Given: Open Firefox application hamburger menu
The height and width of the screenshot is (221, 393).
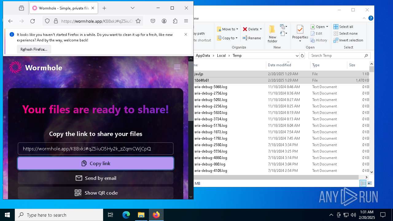Looking at the screenshot, I should (186, 21).
